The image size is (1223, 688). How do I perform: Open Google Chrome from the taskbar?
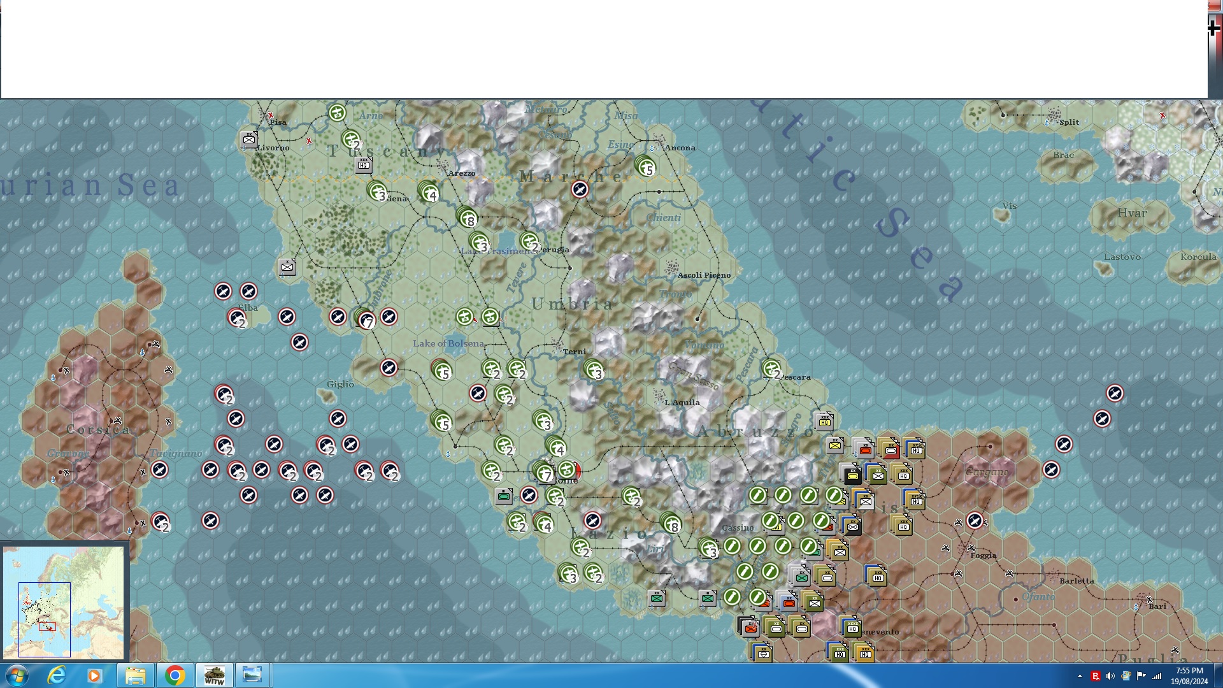click(x=175, y=675)
